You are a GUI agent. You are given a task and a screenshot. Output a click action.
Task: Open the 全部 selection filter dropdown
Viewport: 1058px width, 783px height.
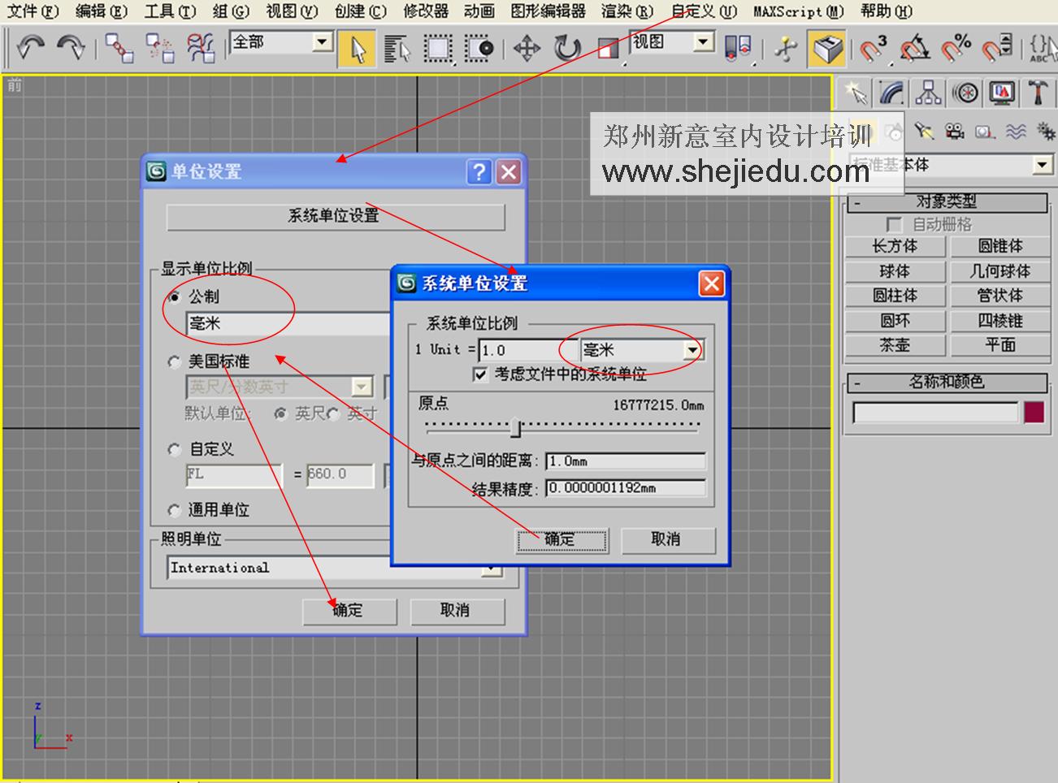(x=321, y=41)
